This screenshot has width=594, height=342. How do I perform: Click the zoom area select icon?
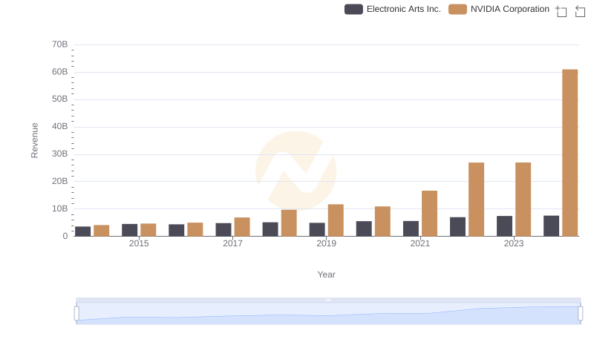561,11
